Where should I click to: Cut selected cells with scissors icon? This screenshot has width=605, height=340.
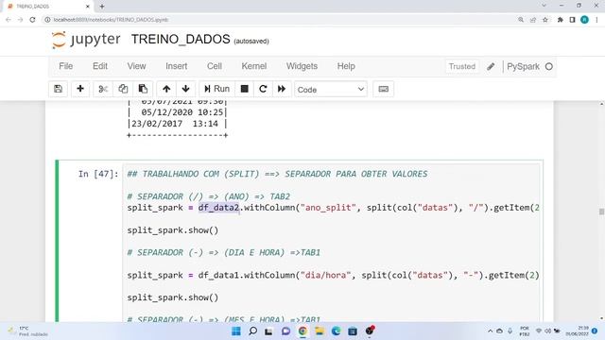(x=103, y=89)
